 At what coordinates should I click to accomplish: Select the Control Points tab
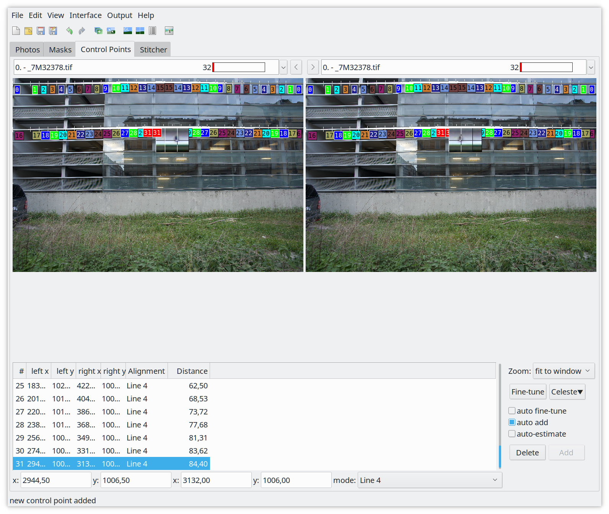[106, 49]
